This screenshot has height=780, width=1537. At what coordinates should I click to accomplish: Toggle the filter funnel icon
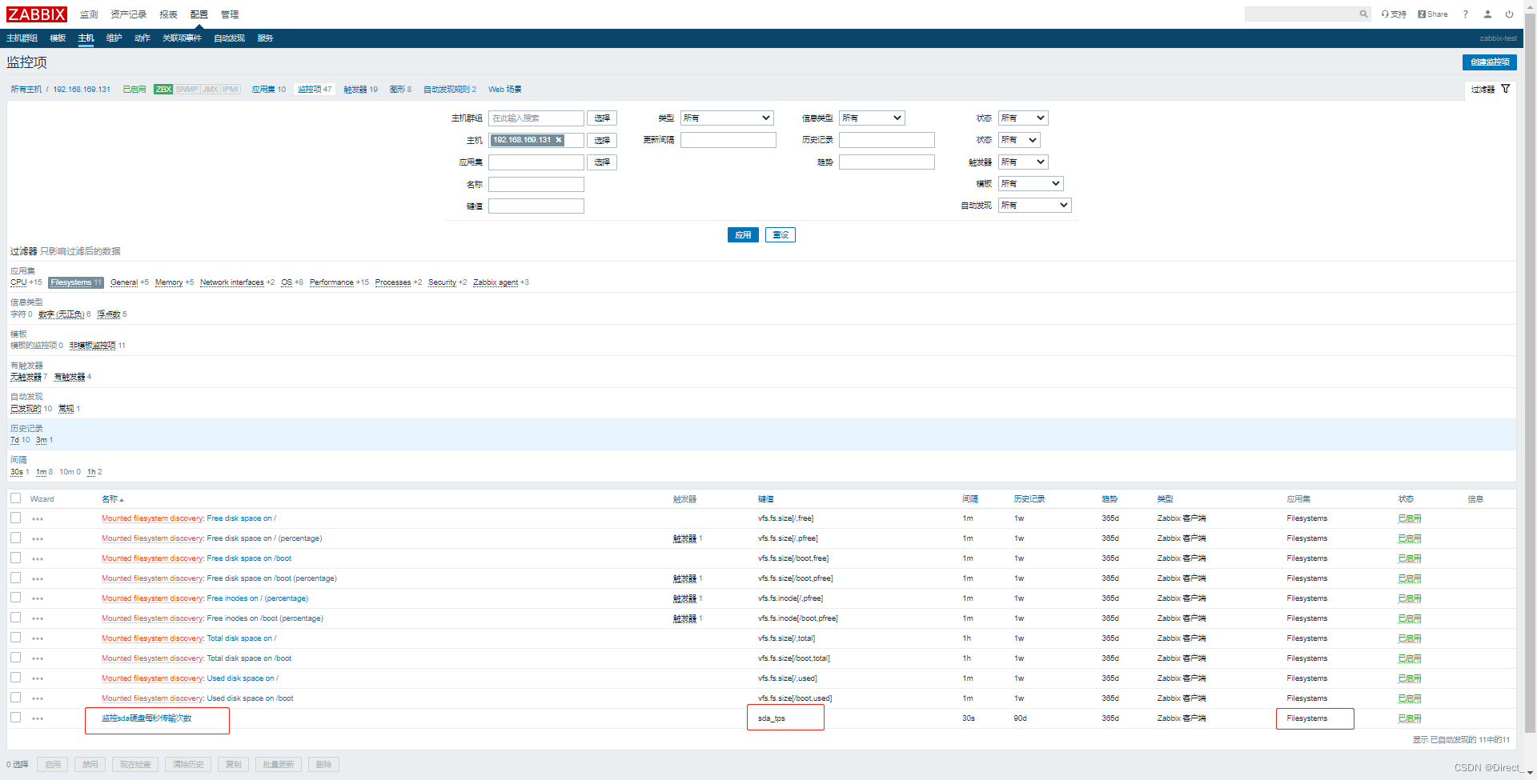[1505, 89]
